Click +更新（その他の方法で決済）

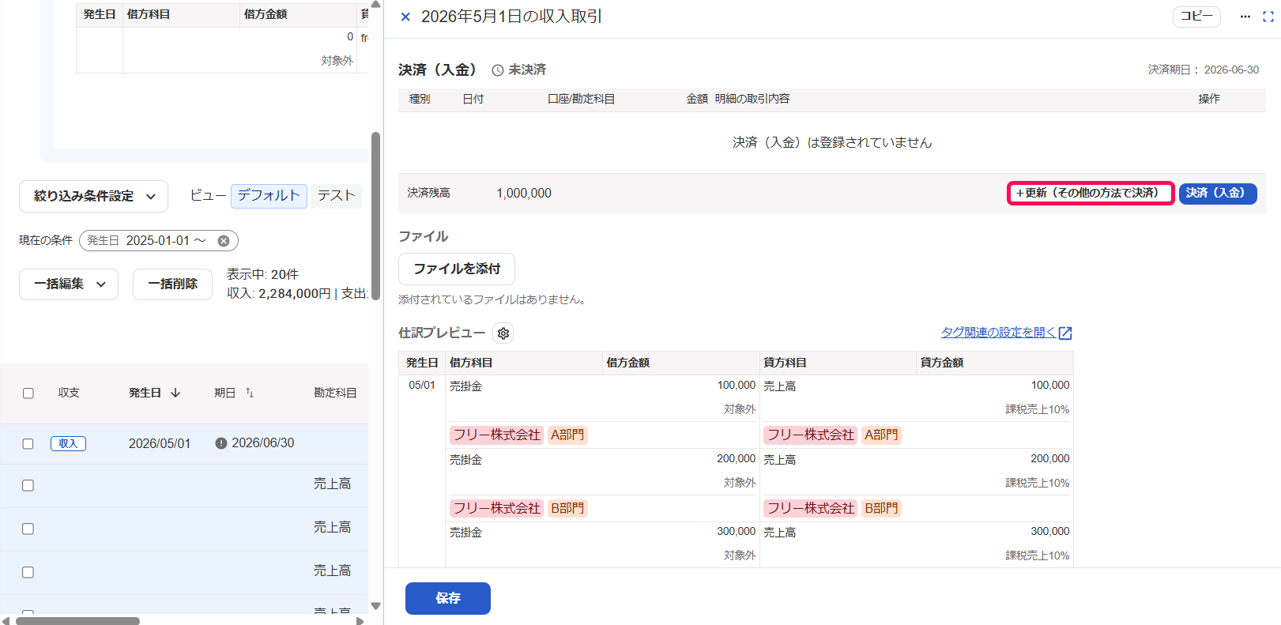pyautogui.click(x=1091, y=194)
